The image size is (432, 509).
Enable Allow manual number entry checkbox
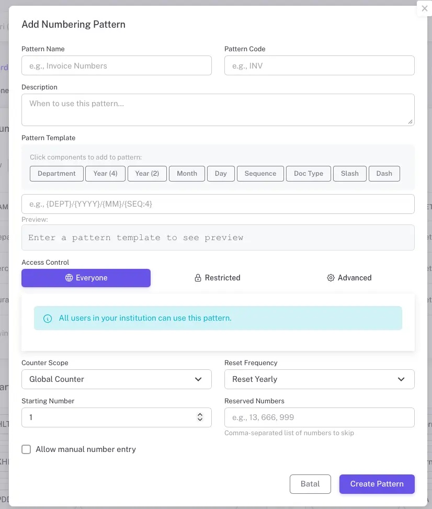click(26, 449)
